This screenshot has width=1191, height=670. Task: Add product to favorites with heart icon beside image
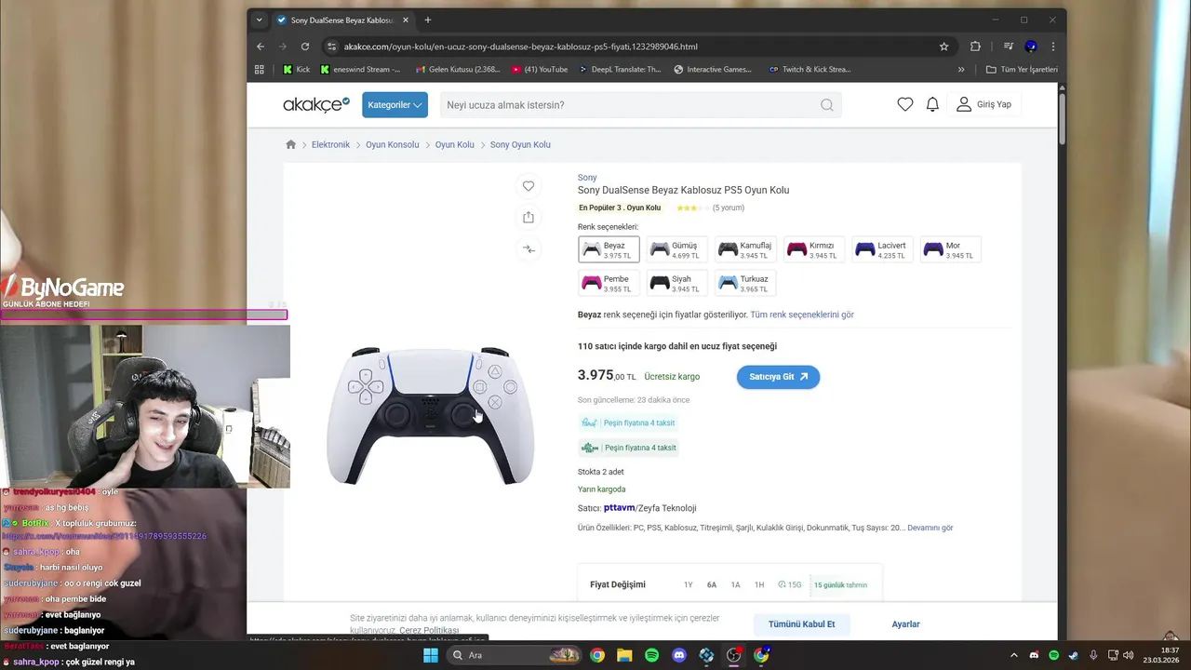click(529, 186)
